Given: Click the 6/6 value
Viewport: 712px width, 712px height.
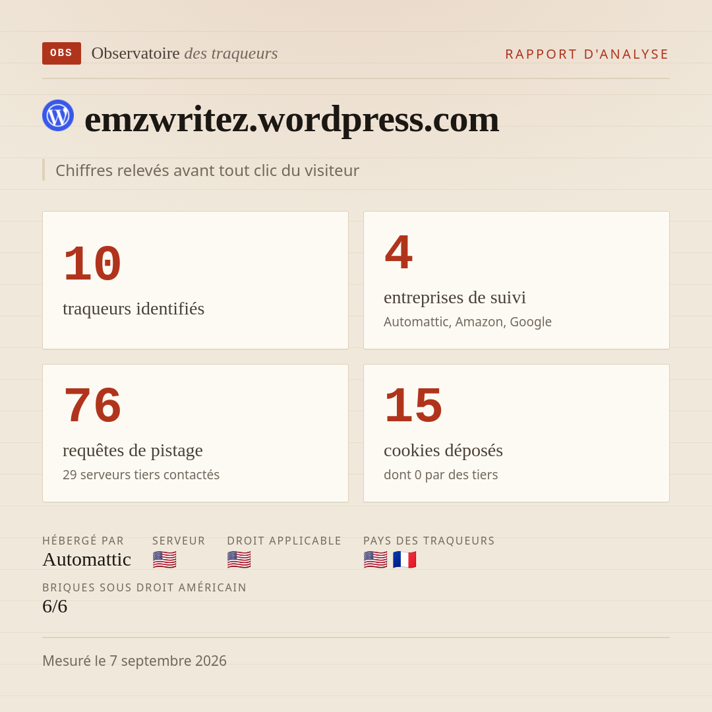Looking at the screenshot, I should click(x=55, y=607).
